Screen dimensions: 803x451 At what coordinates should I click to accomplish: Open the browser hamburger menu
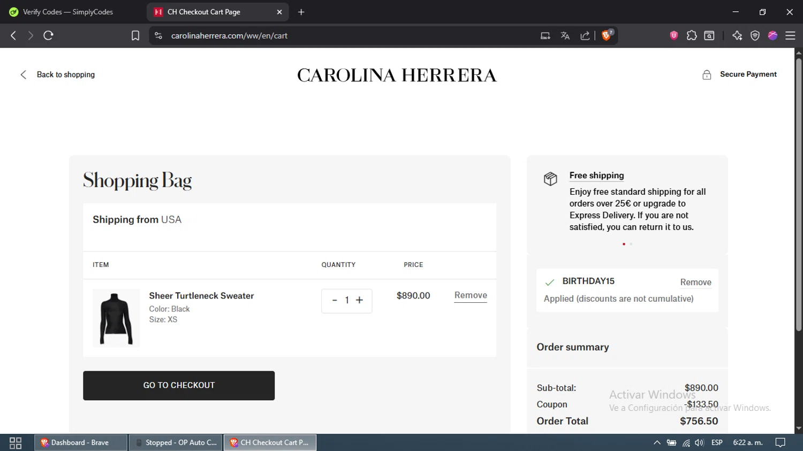790,36
